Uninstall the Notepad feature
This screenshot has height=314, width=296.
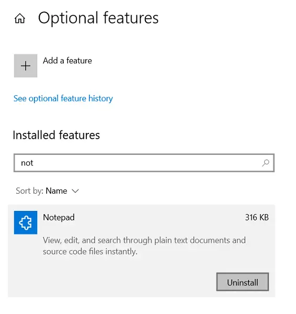tap(243, 282)
